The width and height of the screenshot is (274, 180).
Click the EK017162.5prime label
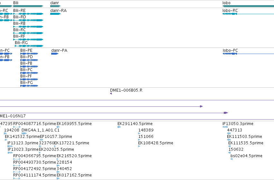[x=74, y=175]
